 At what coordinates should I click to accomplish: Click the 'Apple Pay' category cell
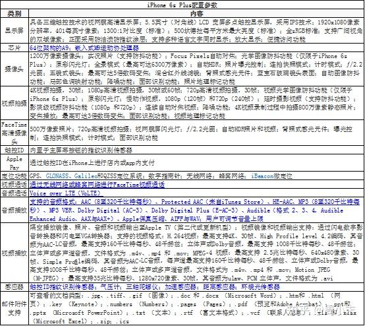click(x=14, y=163)
